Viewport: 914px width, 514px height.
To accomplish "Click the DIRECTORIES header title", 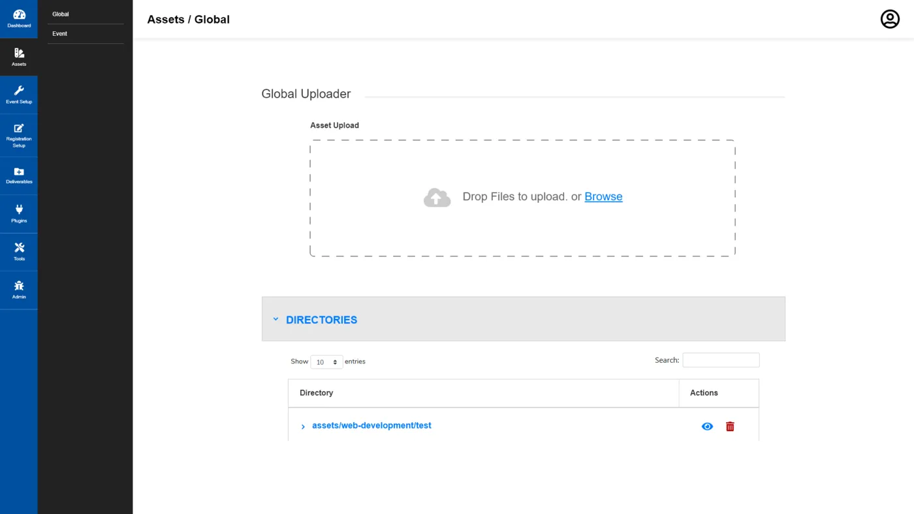I will tap(322, 320).
